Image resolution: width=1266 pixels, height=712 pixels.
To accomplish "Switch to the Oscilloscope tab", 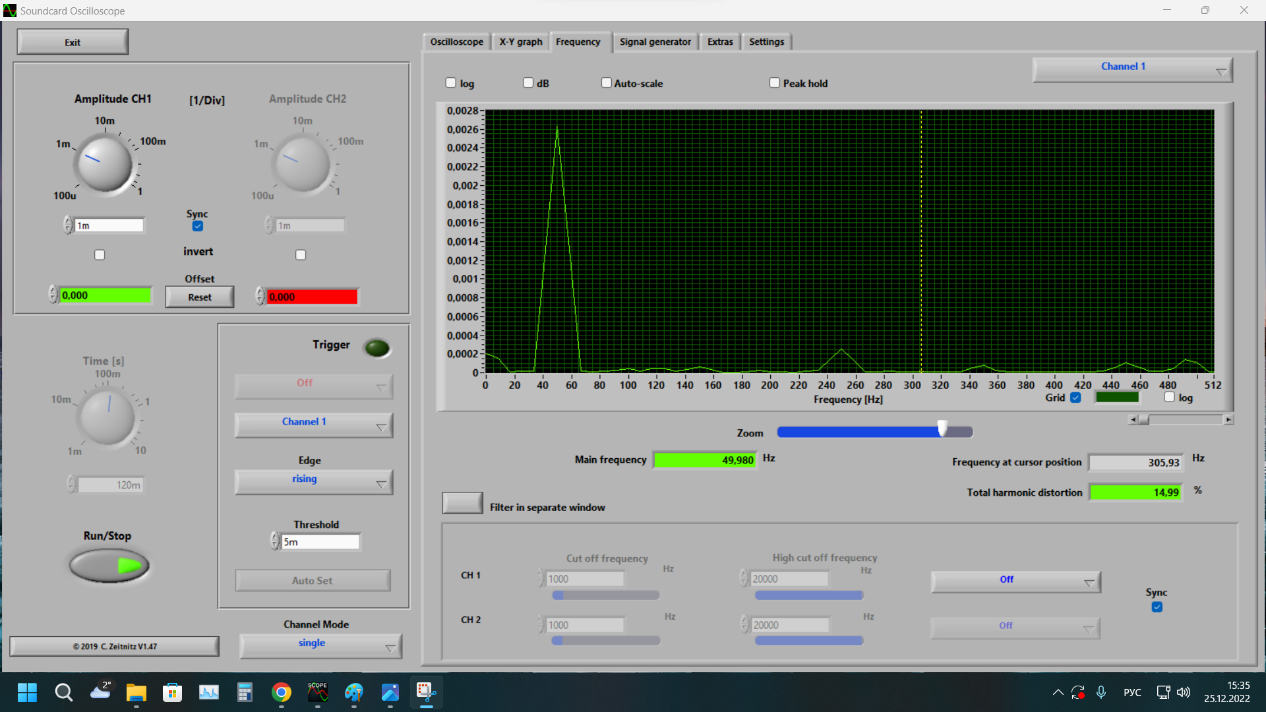I will 456,42.
